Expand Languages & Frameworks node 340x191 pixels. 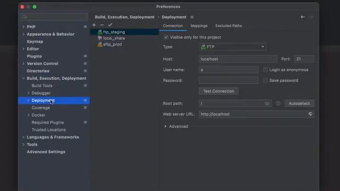pos(23,137)
